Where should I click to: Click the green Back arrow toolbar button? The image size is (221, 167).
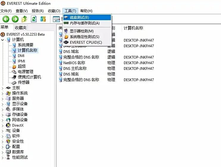point(6,19)
